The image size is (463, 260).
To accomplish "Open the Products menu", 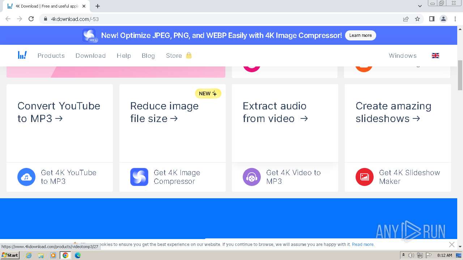I will (51, 56).
